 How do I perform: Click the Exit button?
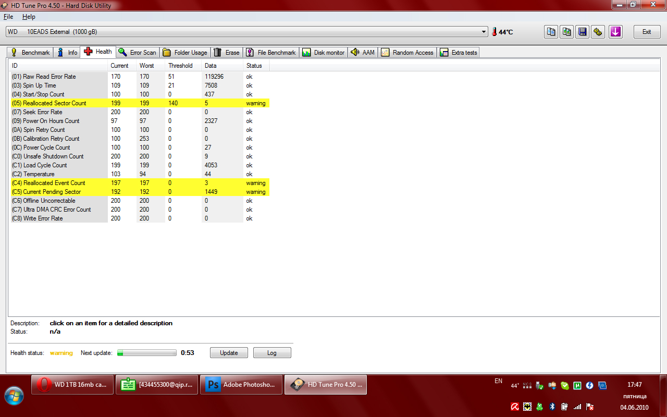(647, 32)
